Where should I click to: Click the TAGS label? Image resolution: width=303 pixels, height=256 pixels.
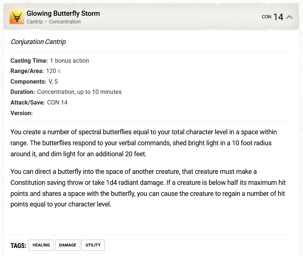coord(18,246)
